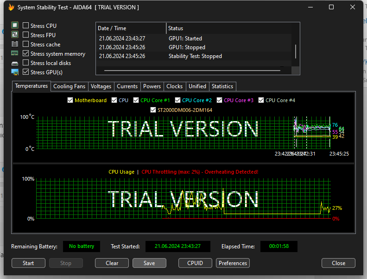The image size is (367, 279).
Task: Switch to the Powers tab
Action: point(152,86)
